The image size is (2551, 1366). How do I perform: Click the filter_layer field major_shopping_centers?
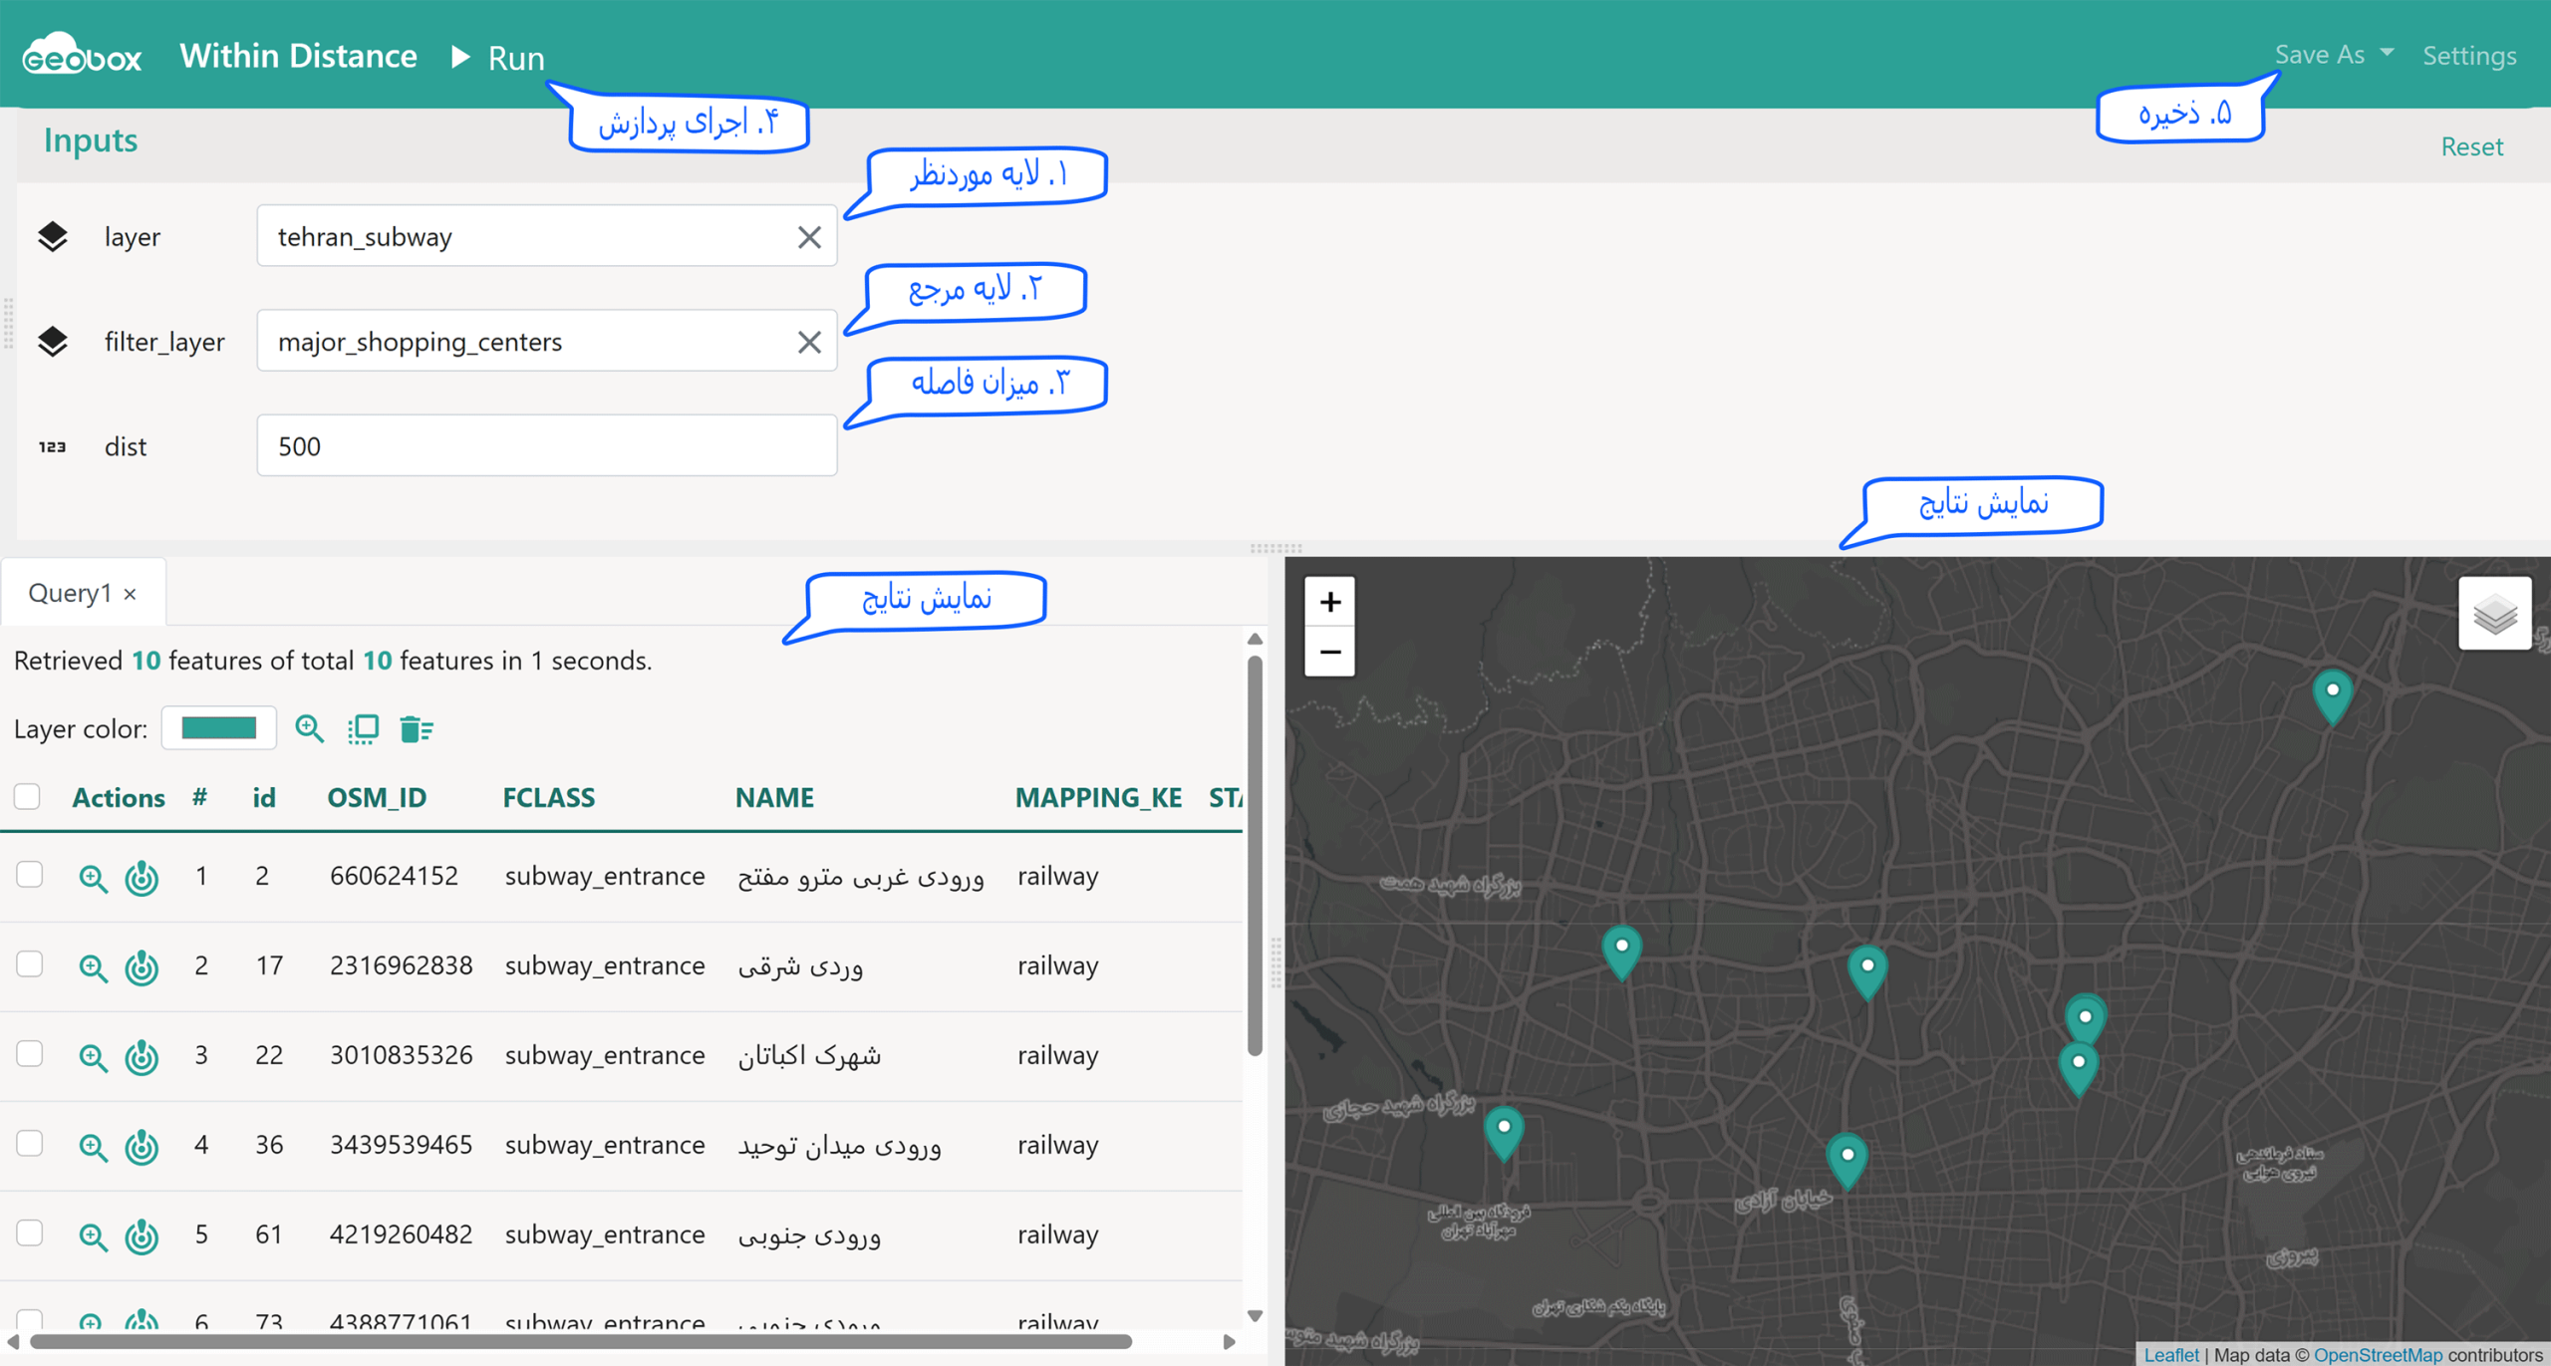click(x=546, y=341)
